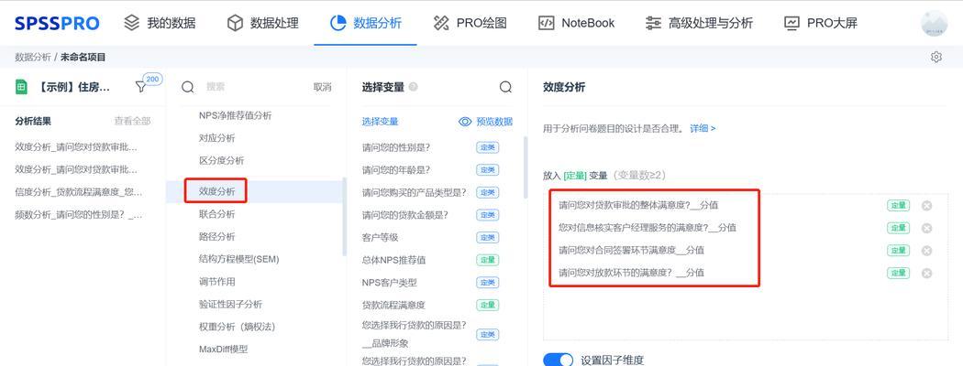This screenshot has width=963, height=366.
Task: Click algorithm list scrollbar
Action: [x=344, y=217]
